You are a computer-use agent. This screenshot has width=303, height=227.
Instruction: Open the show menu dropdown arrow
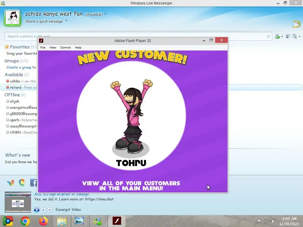299,36
